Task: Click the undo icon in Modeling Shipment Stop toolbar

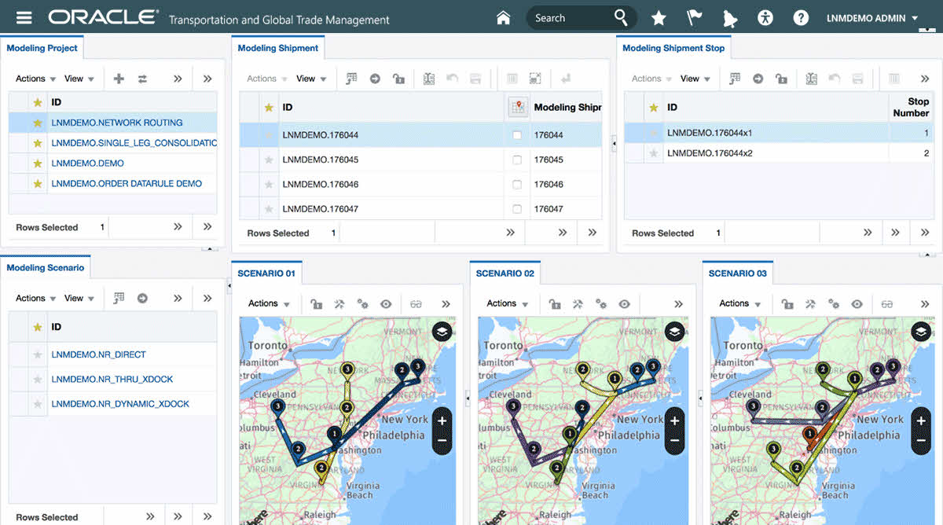Action: [x=835, y=79]
